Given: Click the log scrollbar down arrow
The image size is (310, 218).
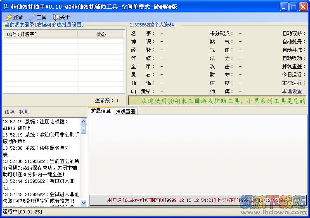Looking at the screenshot, I should tap(84, 203).
